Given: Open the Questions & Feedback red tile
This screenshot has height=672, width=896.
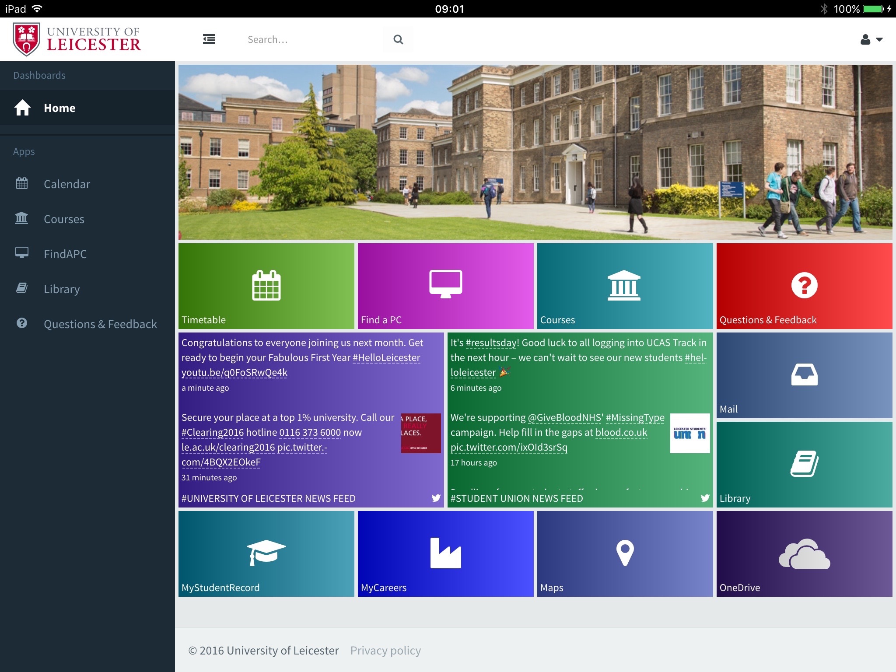Looking at the screenshot, I should pyautogui.click(x=804, y=286).
